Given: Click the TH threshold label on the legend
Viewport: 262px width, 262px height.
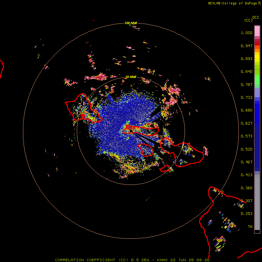Looking at the screenshot, I should 250,227.
